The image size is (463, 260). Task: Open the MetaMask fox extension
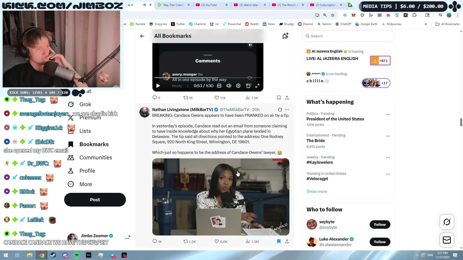coord(353,15)
